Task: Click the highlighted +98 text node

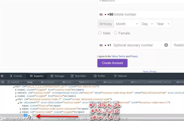Action: (26, 115)
